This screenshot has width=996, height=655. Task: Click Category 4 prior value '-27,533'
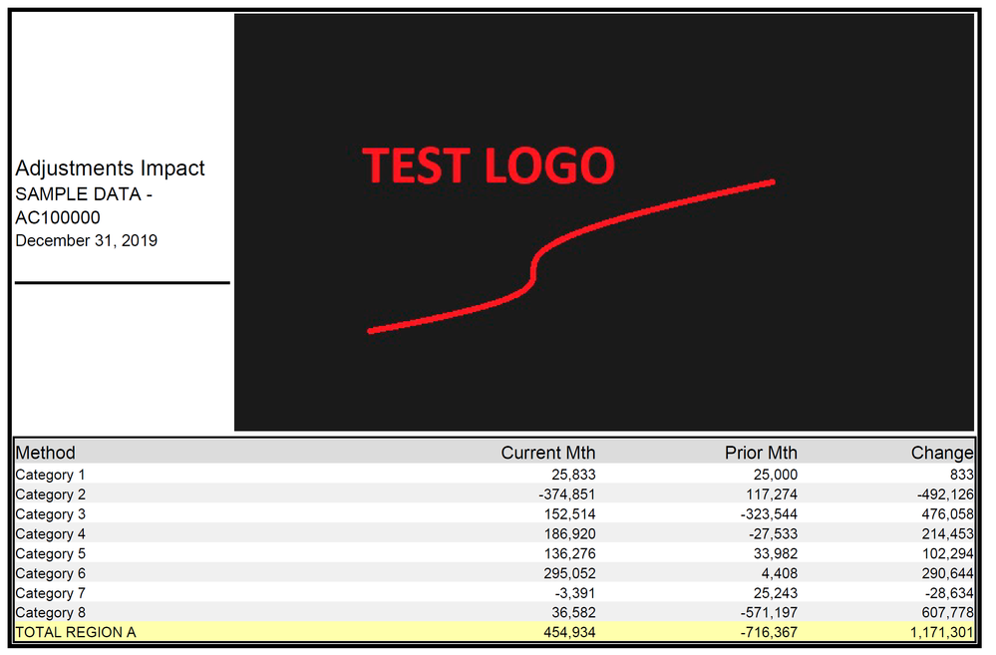[x=773, y=533]
